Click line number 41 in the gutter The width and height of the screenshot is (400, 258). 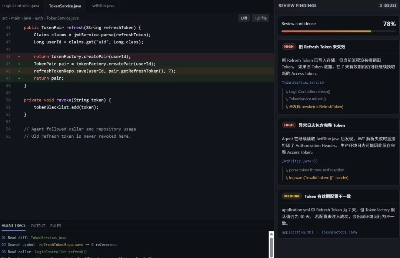point(8,27)
